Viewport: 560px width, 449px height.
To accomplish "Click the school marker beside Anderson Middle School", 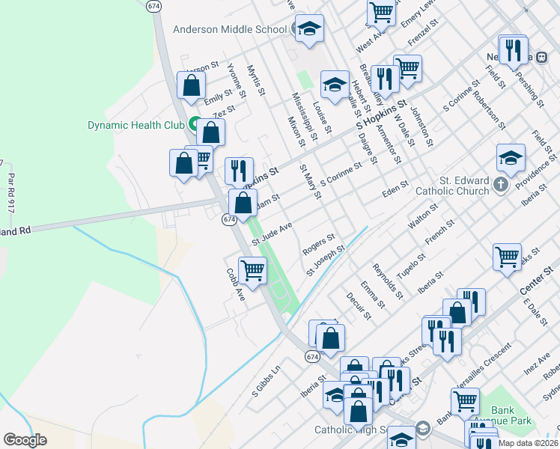I will (309, 30).
